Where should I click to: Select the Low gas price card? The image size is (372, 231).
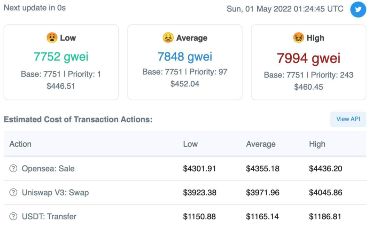pos(61,62)
